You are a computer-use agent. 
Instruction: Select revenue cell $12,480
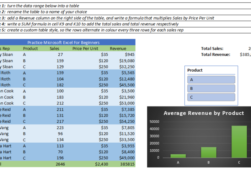(127, 79)
